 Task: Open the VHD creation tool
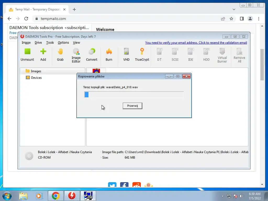126,55
